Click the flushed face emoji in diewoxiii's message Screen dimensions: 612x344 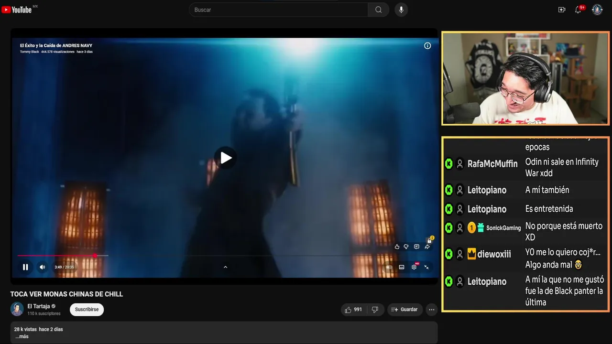pyautogui.click(x=578, y=265)
